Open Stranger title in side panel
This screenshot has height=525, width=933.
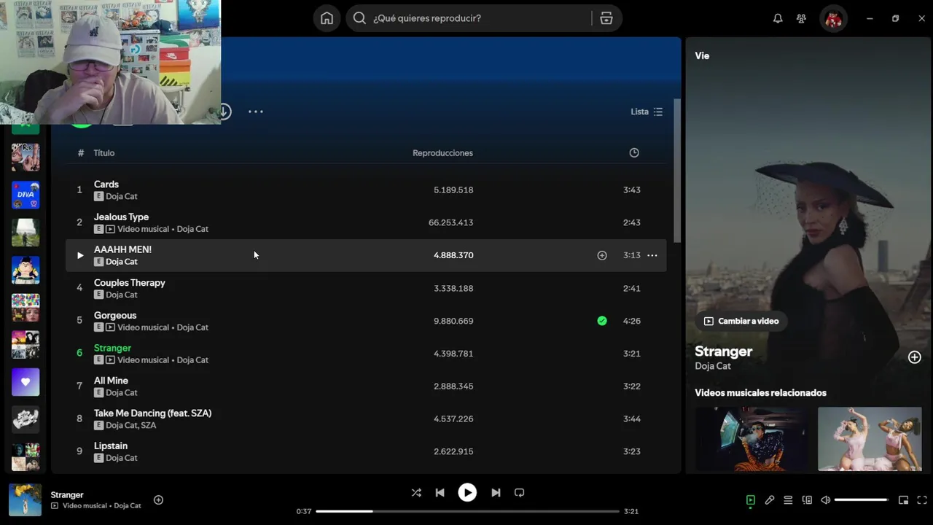[723, 351]
